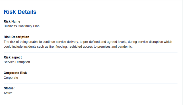Select the Risk Description label

tap(17, 37)
